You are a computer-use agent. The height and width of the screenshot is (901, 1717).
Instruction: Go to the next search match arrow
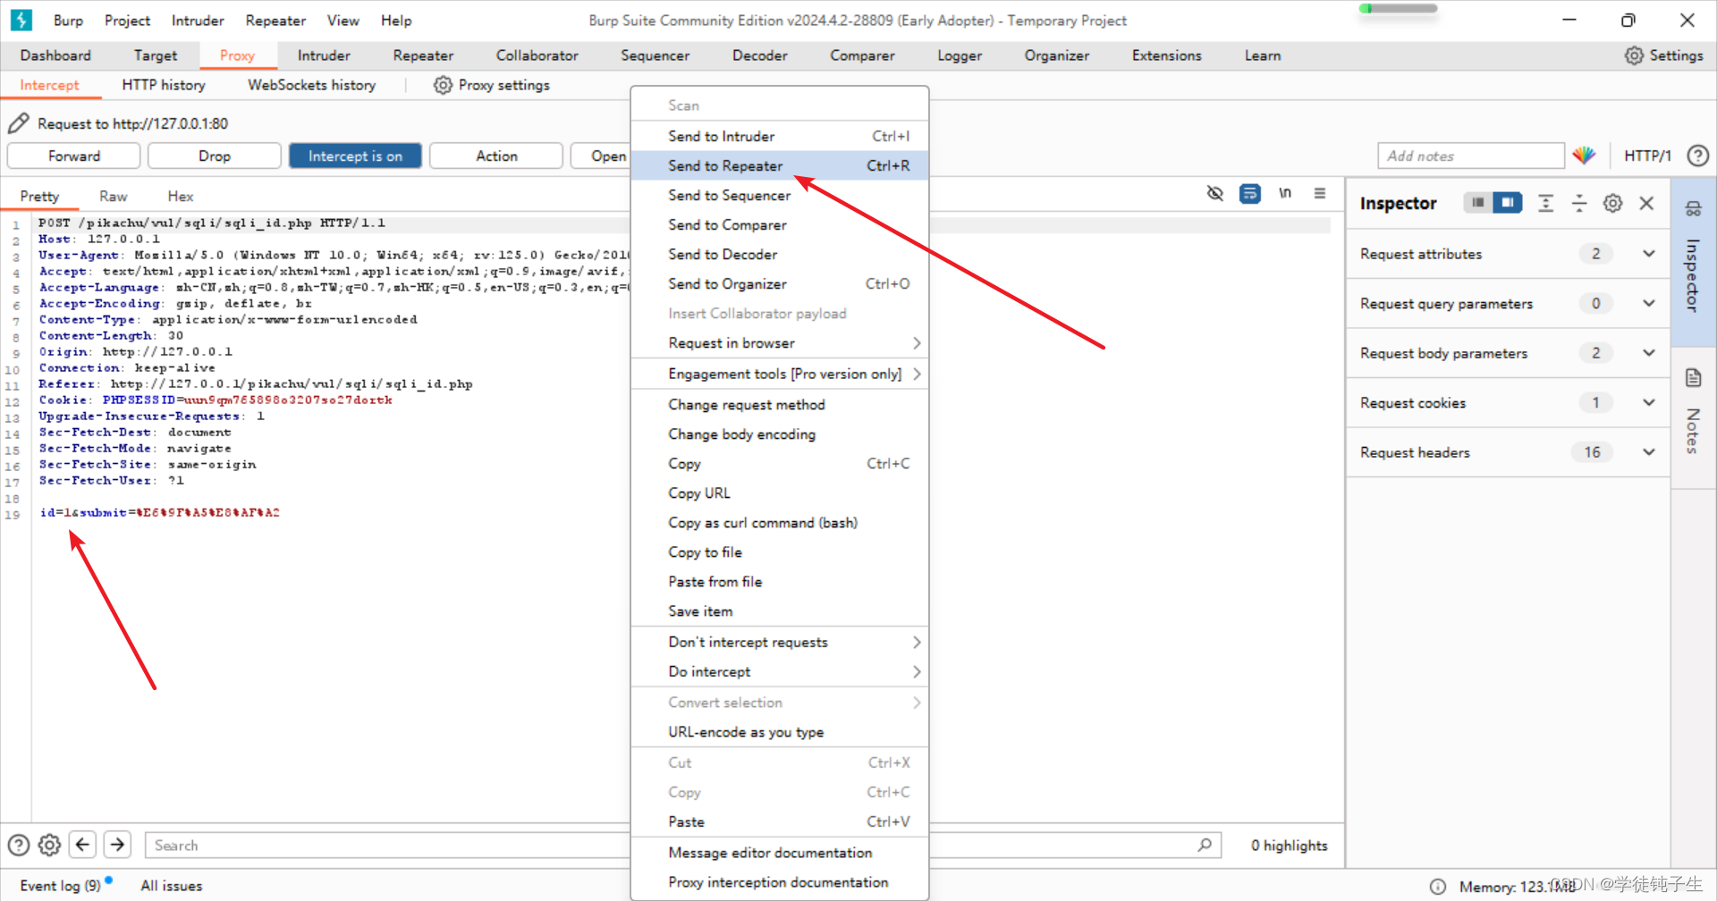[x=117, y=845]
